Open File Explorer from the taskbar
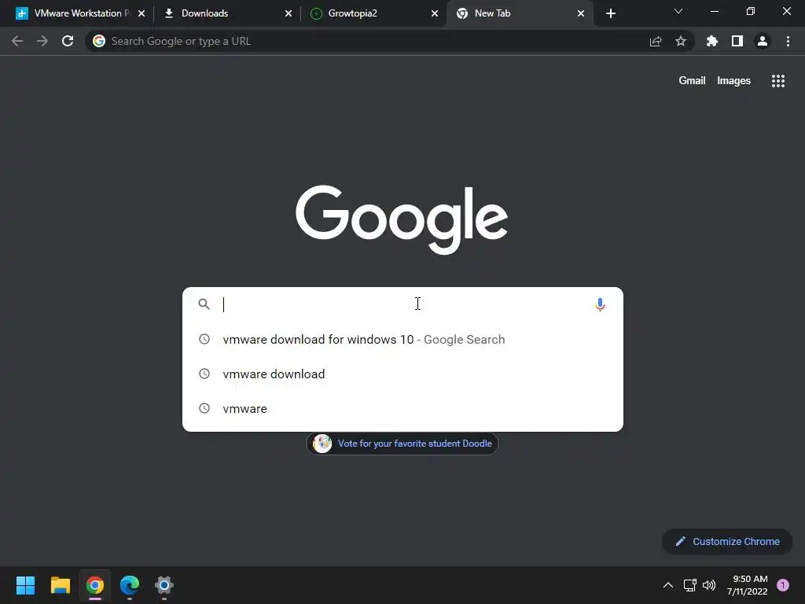 point(60,585)
